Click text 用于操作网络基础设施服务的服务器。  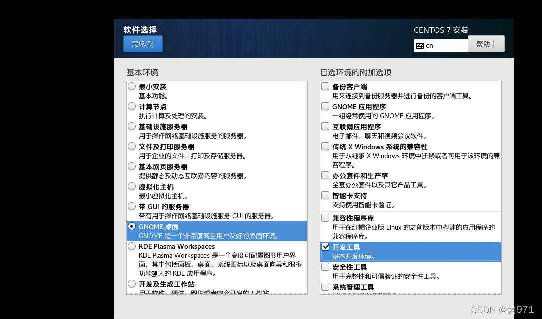193,136
